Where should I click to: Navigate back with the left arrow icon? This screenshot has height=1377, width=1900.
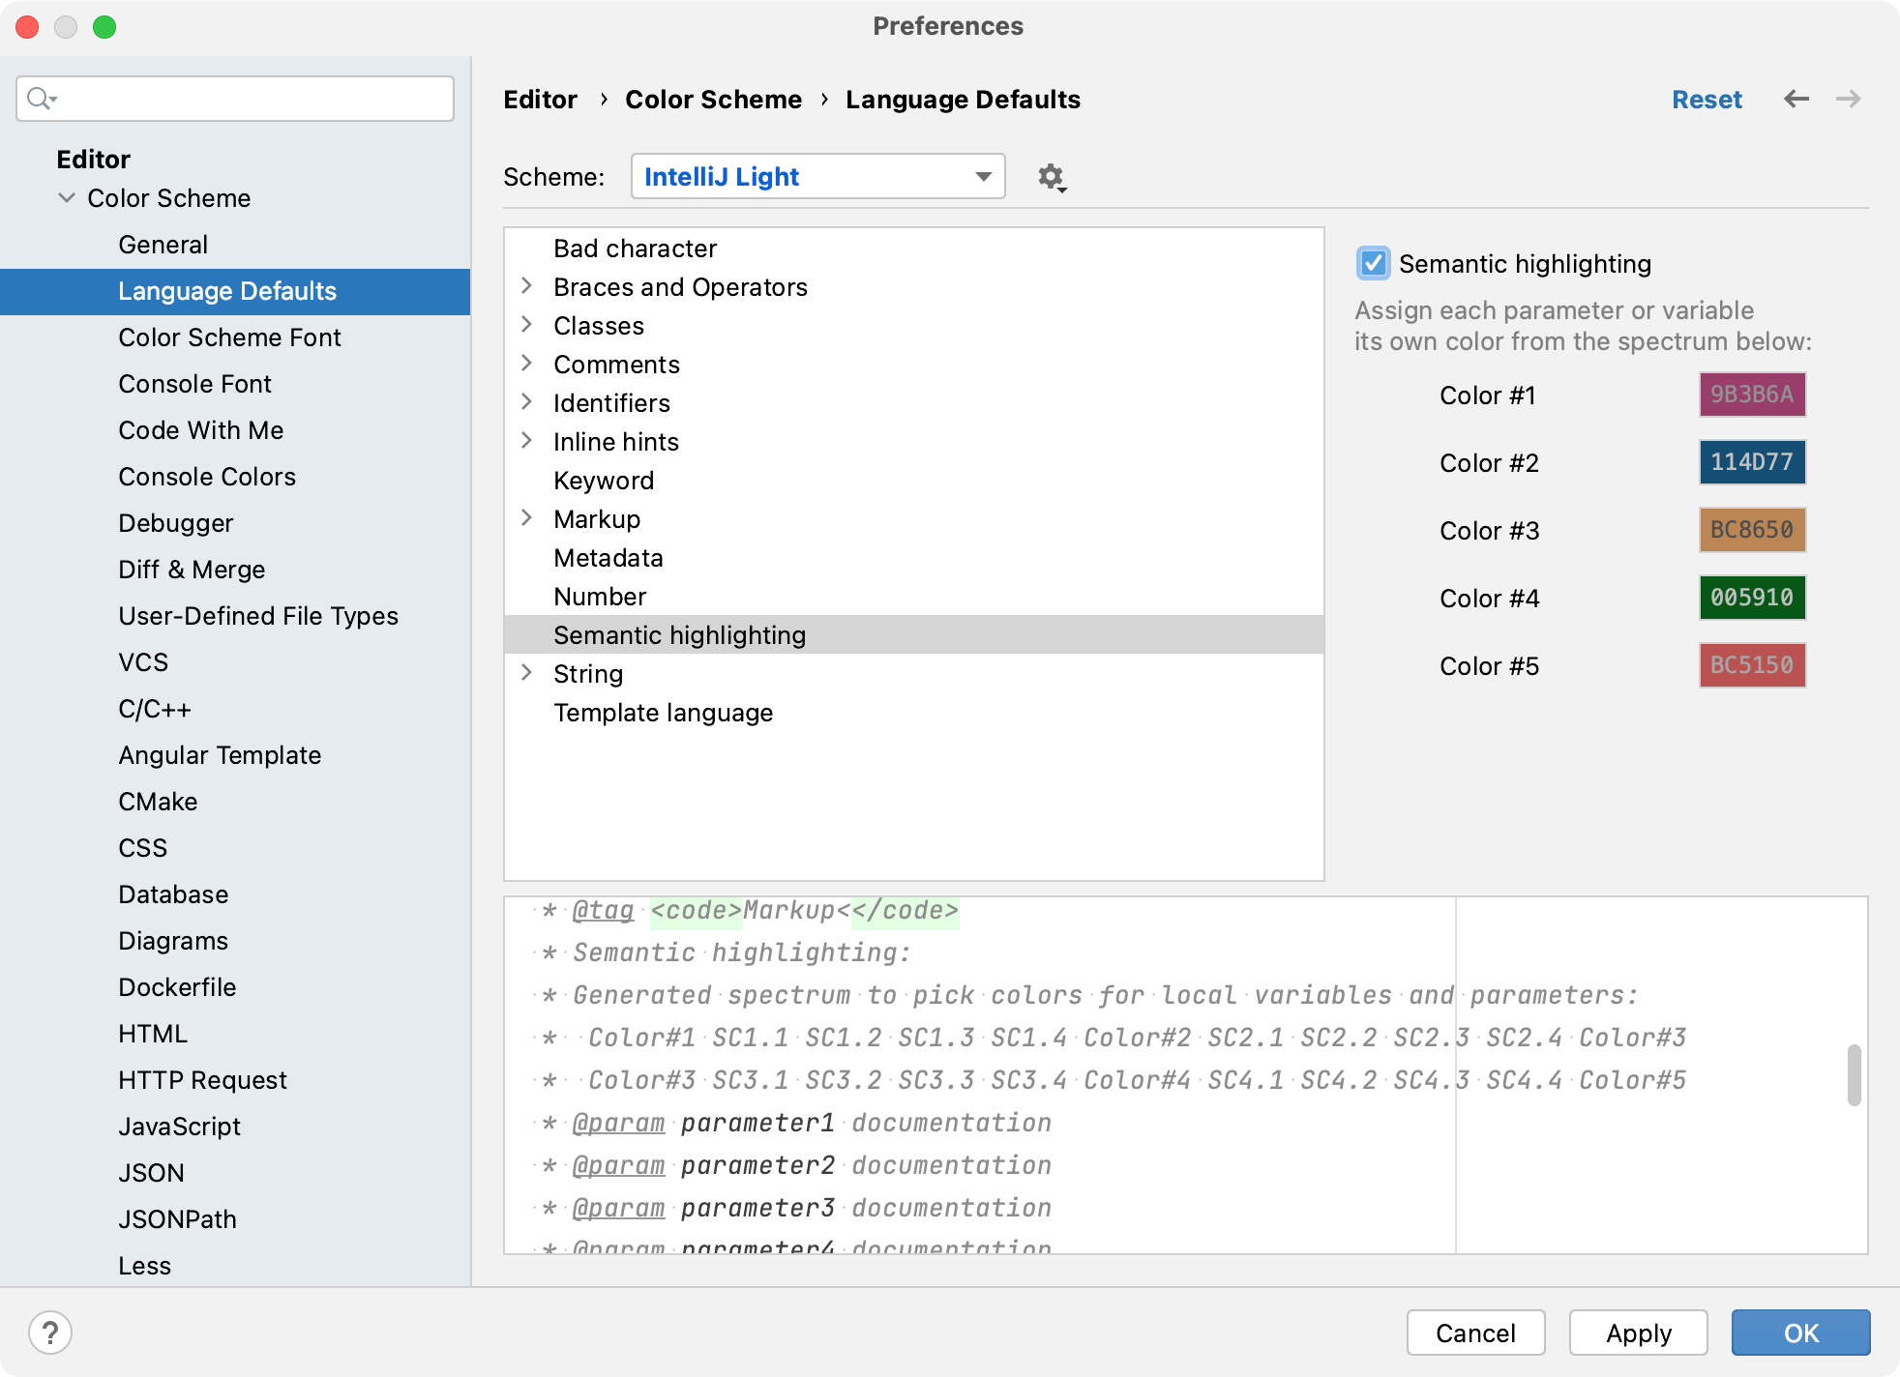coord(1796,99)
